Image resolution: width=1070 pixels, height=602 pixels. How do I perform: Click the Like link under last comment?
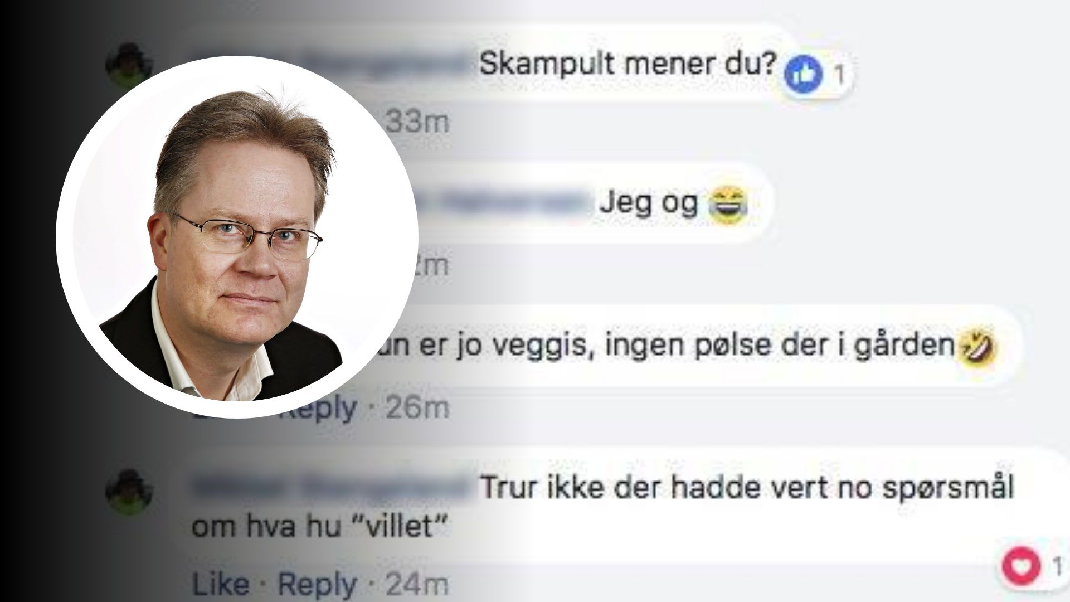click(x=220, y=584)
